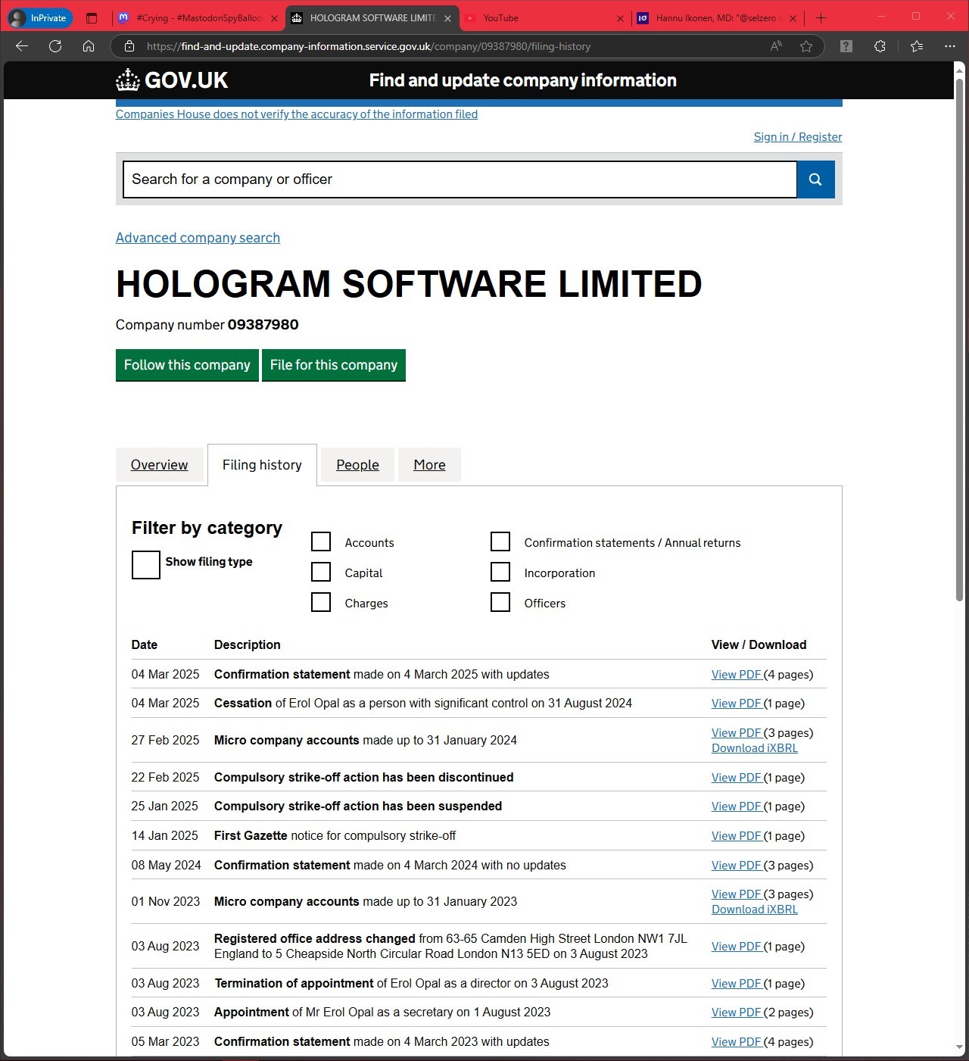View PDF for 4 March 2024 confirmation statement
The image size is (969, 1061).
tap(737, 866)
